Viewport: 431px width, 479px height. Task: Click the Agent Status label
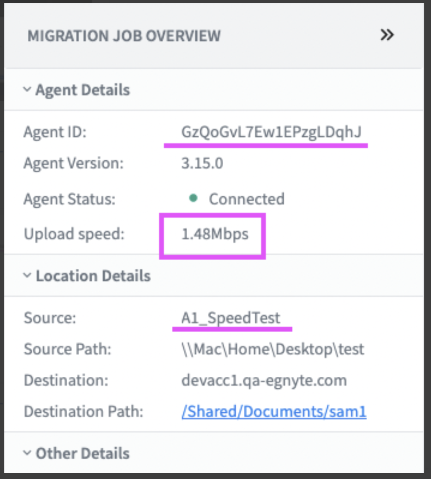tap(70, 199)
